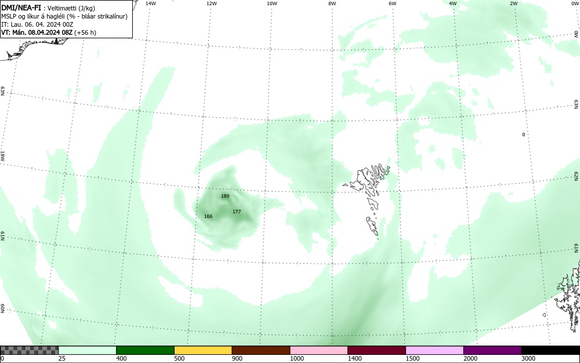Screen dimensions: 580x363
Task: Click the legend value 400
Action: (x=121, y=358)
